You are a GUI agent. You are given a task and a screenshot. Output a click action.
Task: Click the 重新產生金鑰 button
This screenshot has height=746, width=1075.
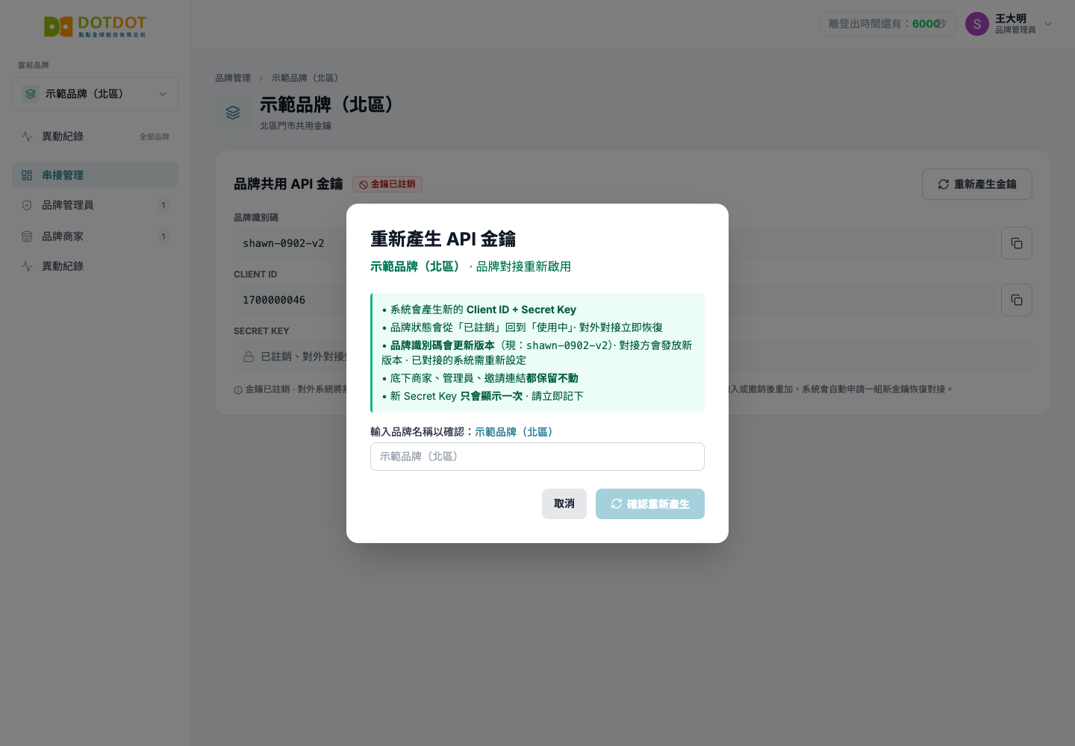977,184
